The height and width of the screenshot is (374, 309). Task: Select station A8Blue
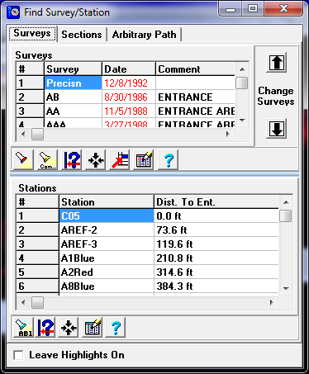pos(107,286)
